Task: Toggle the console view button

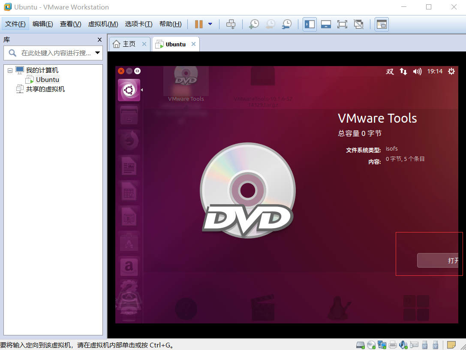Action: point(382,24)
